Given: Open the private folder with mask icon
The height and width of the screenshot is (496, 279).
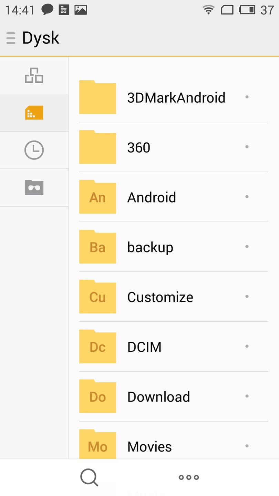Looking at the screenshot, I should coord(34,188).
